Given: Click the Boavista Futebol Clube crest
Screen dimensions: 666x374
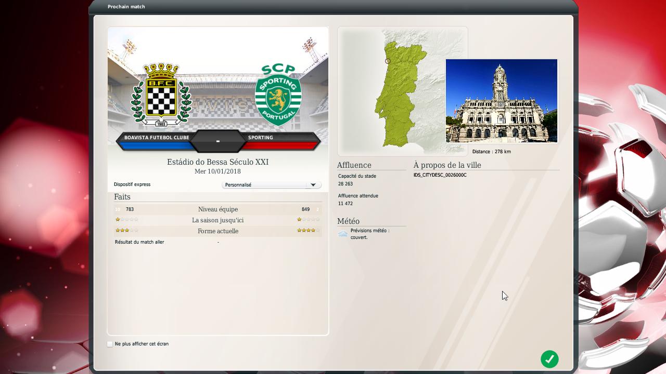Looking at the screenshot, I should (x=161, y=95).
